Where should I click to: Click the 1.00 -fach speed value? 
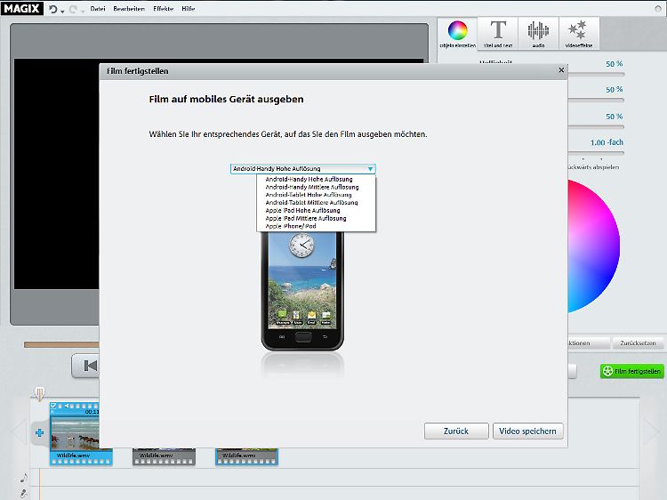[x=607, y=142]
